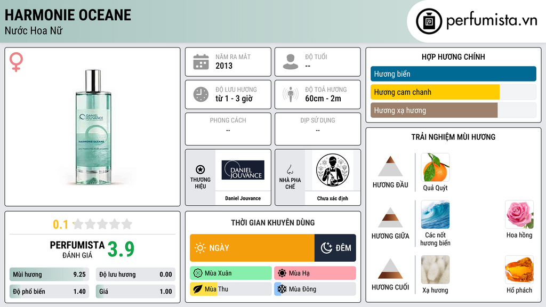Image resolution: width=546 pixels, height=307 pixels.
Task: Click the Hương biển accord bar
Action: tap(453, 74)
